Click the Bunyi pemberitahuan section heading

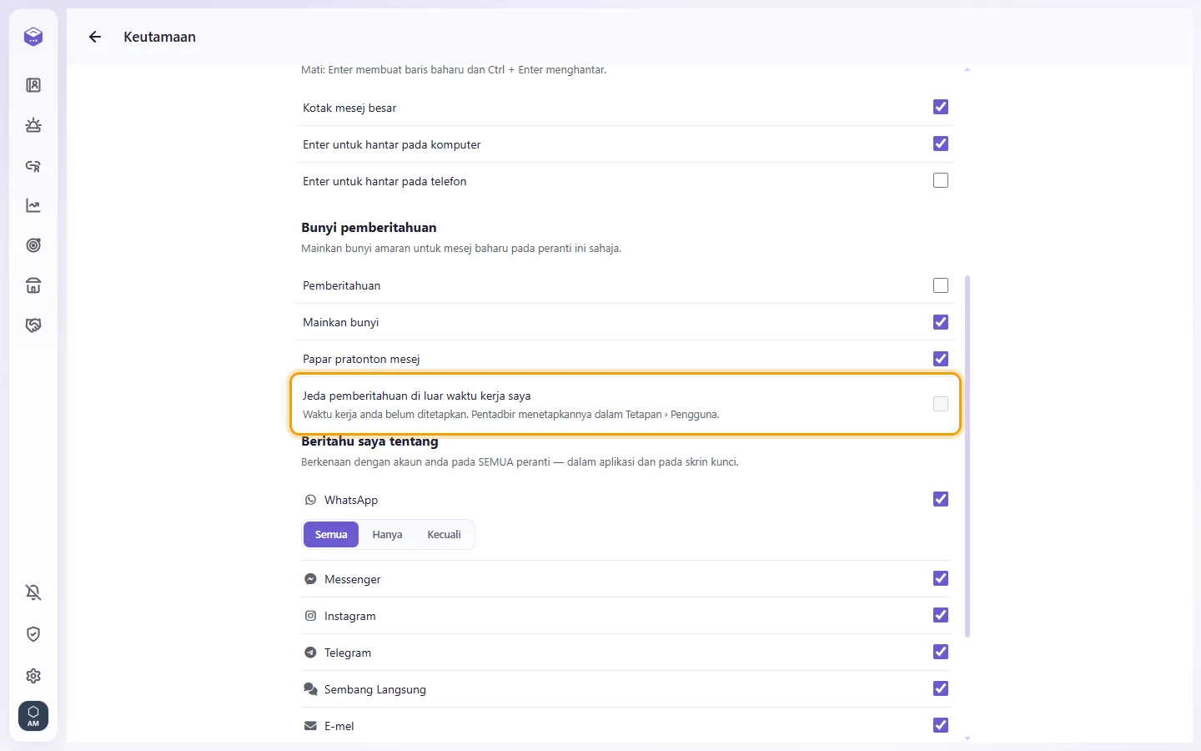[369, 228]
